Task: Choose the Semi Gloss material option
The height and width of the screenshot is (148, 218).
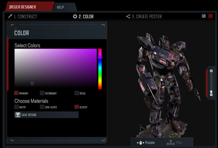Action: 42,107
